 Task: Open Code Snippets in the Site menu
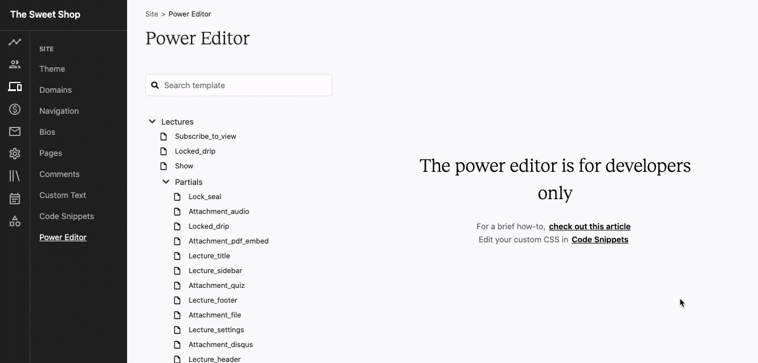pyautogui.click(x=67, y=216)
